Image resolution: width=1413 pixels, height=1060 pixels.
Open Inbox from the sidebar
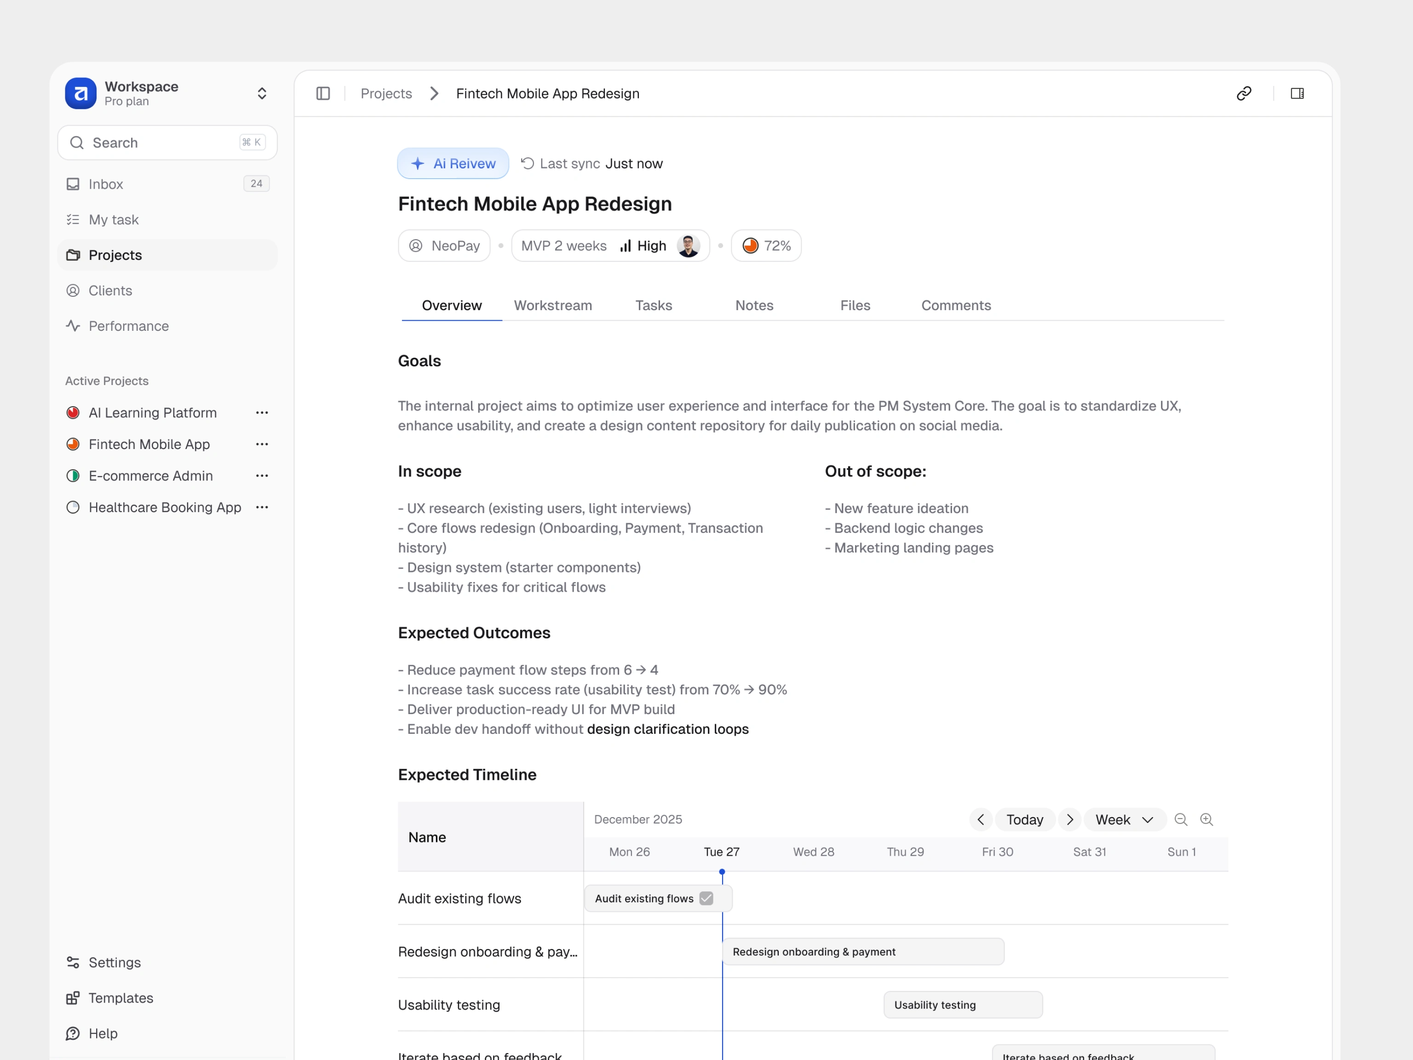(106, 184)
